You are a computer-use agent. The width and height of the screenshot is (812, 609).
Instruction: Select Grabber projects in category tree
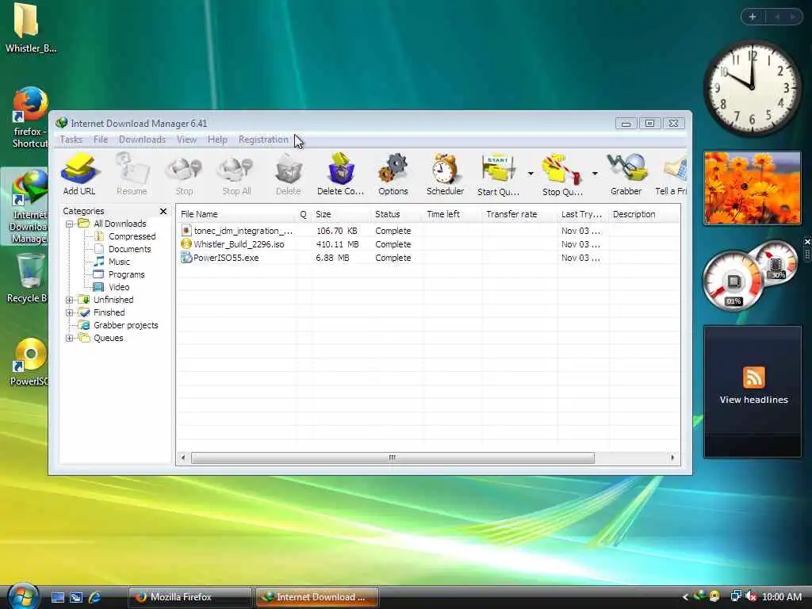[x=125, y=325]
